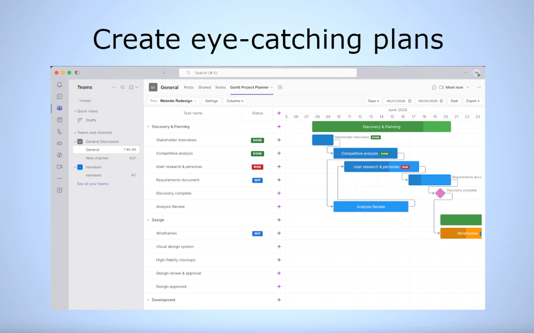Click the add apps plus icon in sidebar
The image size is (534, 333).
tap(59, 190)
